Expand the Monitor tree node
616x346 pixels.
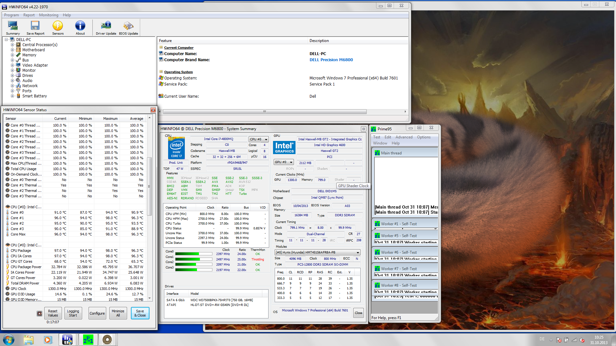pos(13,70)
